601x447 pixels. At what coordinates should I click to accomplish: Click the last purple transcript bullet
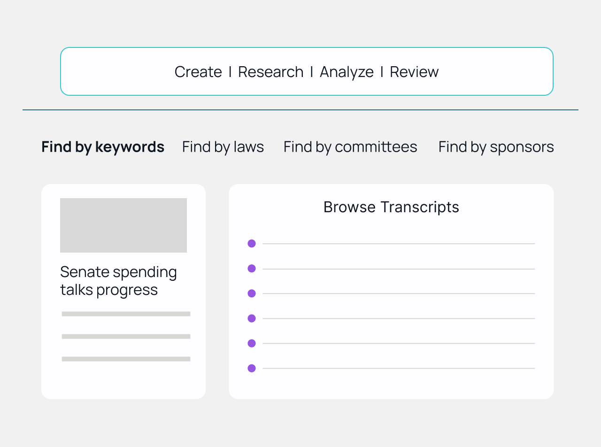click(252, 368)
